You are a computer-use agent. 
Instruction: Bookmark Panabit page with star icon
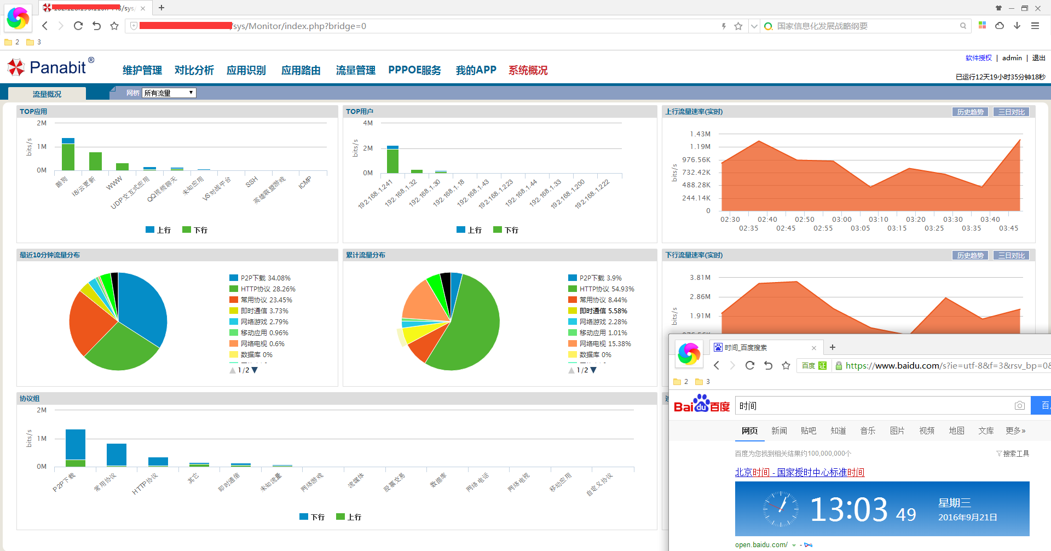114,26
